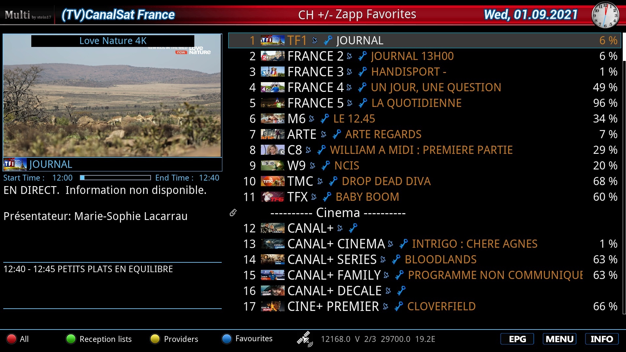Click the INFO button
The height and width of the screenshot is (352, 626).
tap(602, 339)
